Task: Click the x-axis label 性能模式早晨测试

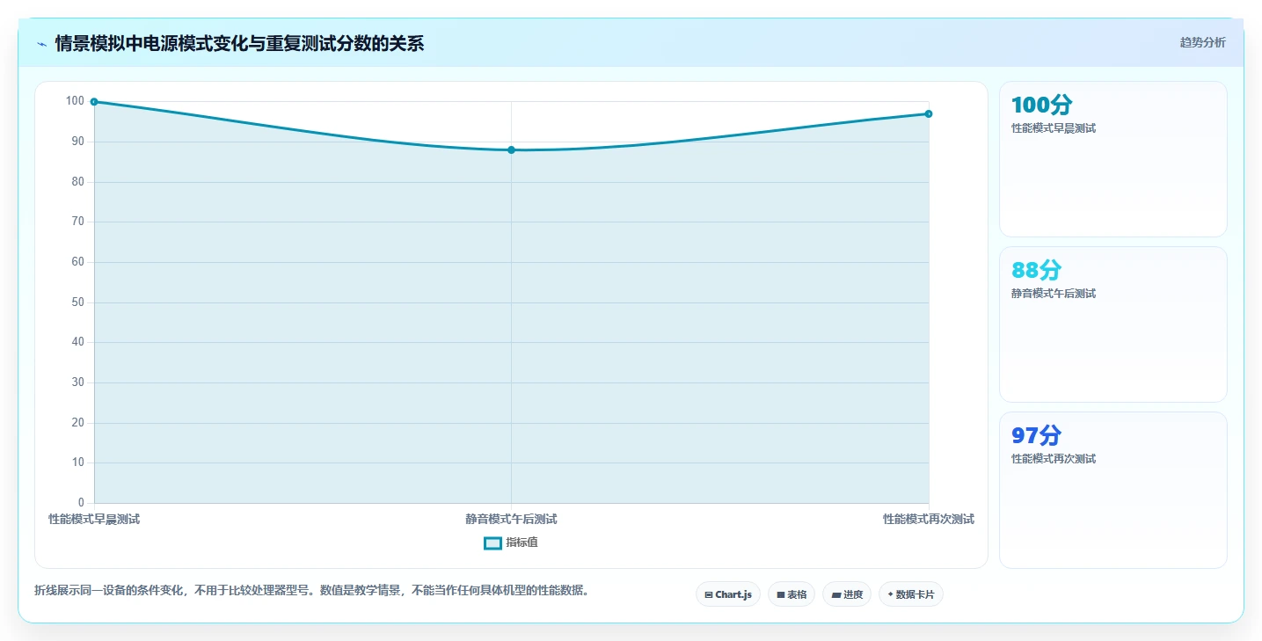Action: click(x=94, y=520)
